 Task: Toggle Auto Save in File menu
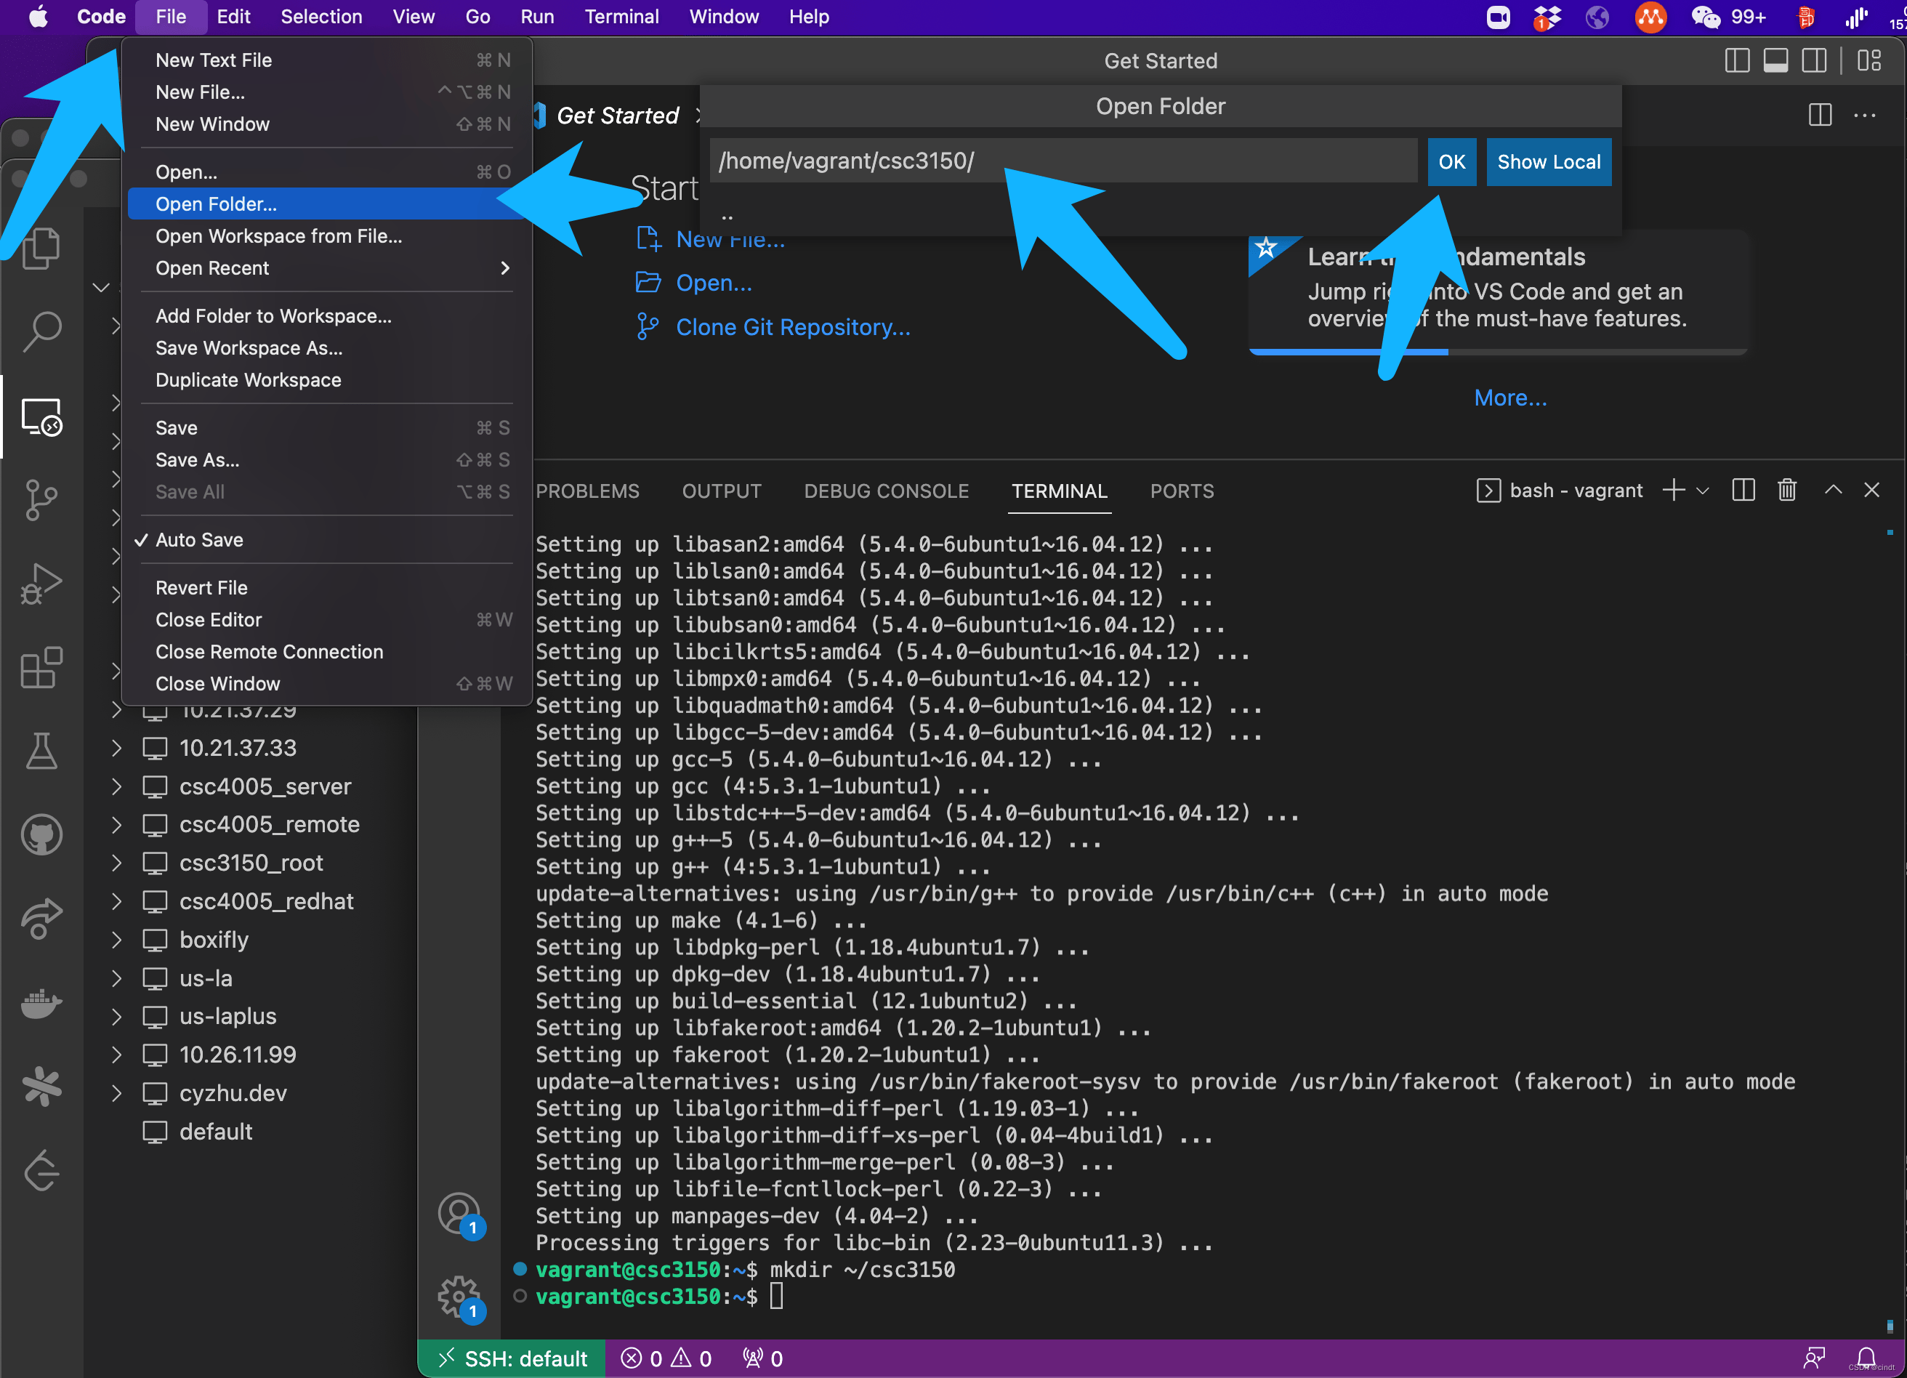[x=199, y=540]
